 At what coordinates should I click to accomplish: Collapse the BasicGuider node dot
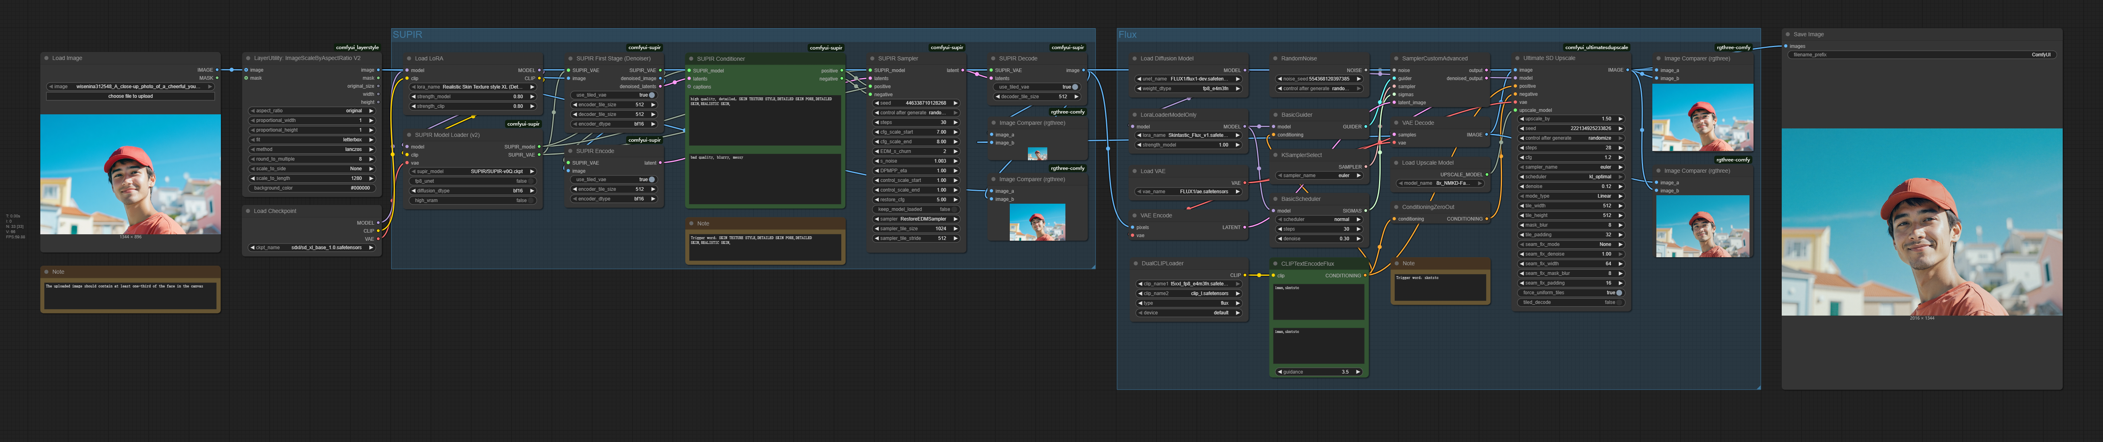click(1275, 115)
